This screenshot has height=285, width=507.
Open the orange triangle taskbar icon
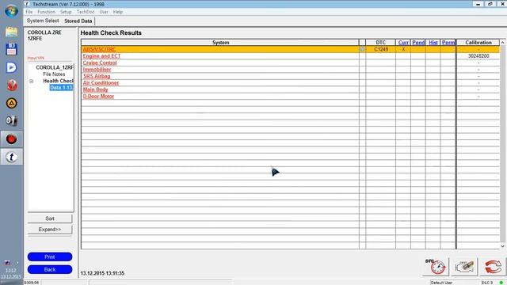pyautogui.click(x=11, y=103)
